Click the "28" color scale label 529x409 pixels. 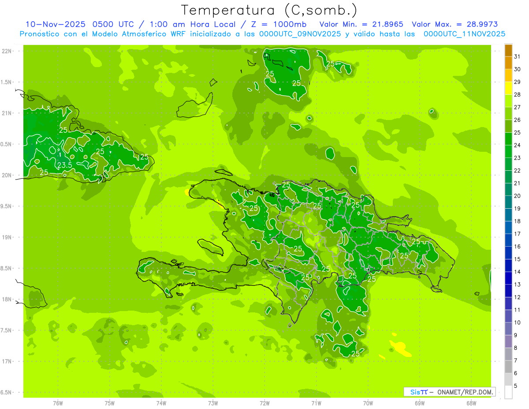518,94
